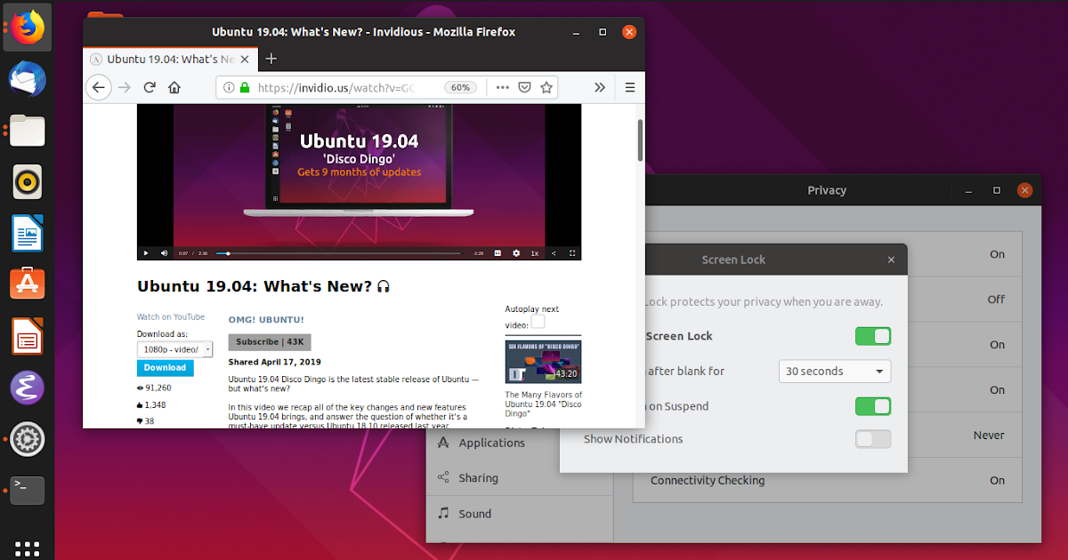View site information in the address bar
1068x560 pixels.
click(228, 87)
